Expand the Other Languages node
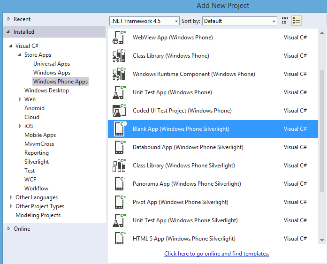 11,197
